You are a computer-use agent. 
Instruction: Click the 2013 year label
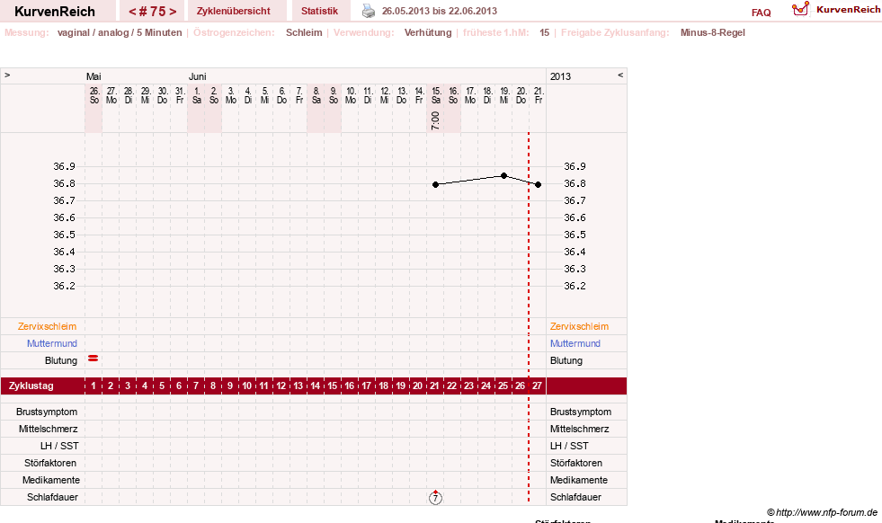click(x=560, y=76)
